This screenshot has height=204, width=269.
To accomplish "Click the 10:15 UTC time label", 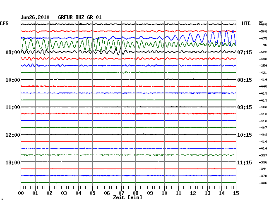I will 245,135.
